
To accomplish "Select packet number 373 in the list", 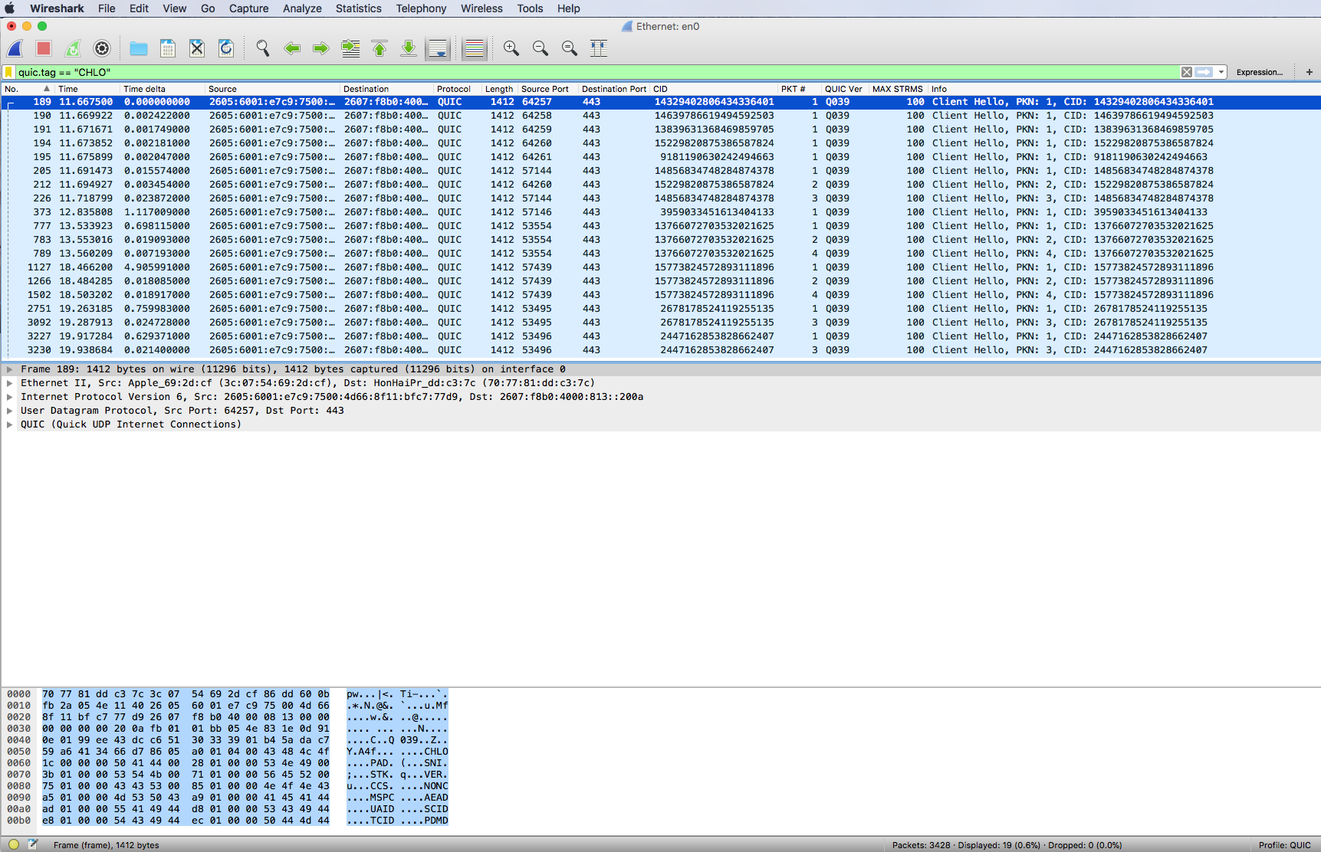I will point(307,211).
